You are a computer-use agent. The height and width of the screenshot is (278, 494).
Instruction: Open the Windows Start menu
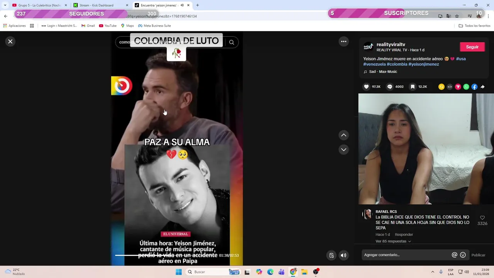(x=179, y=272)
